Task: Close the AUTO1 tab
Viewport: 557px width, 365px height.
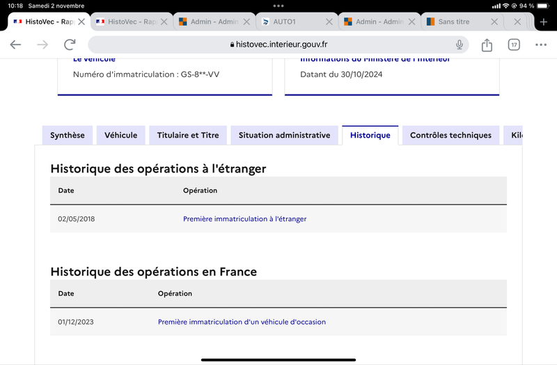Action: click(329, 22)
